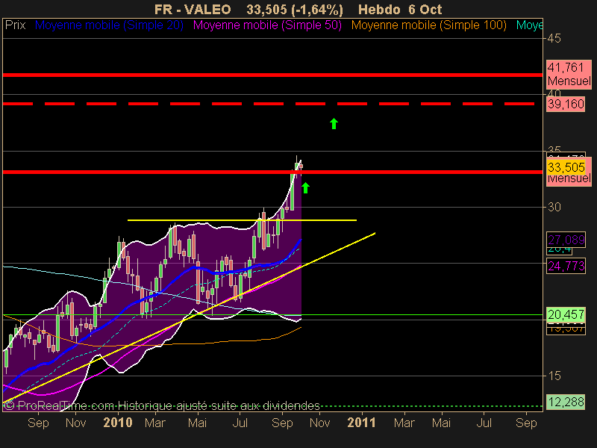Click the 'Nov' axis label before 2011

pos(320,423)
